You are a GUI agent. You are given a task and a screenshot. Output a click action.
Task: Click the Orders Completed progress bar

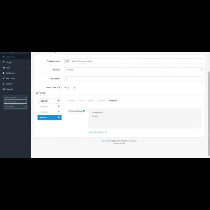(15, 99)
